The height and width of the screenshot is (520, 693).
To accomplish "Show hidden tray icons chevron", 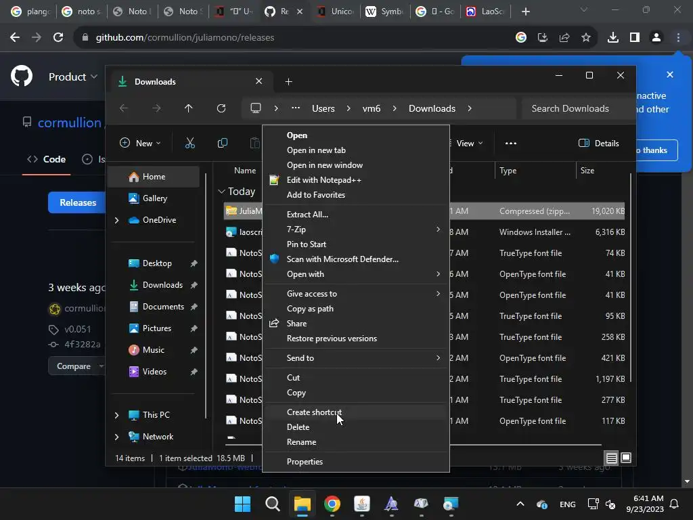I will [x=520, y=504].
